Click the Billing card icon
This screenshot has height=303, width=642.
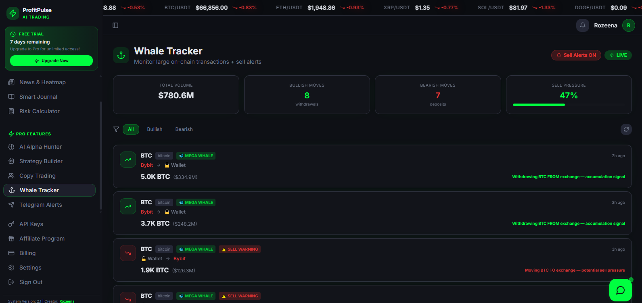tap(11, 253)
